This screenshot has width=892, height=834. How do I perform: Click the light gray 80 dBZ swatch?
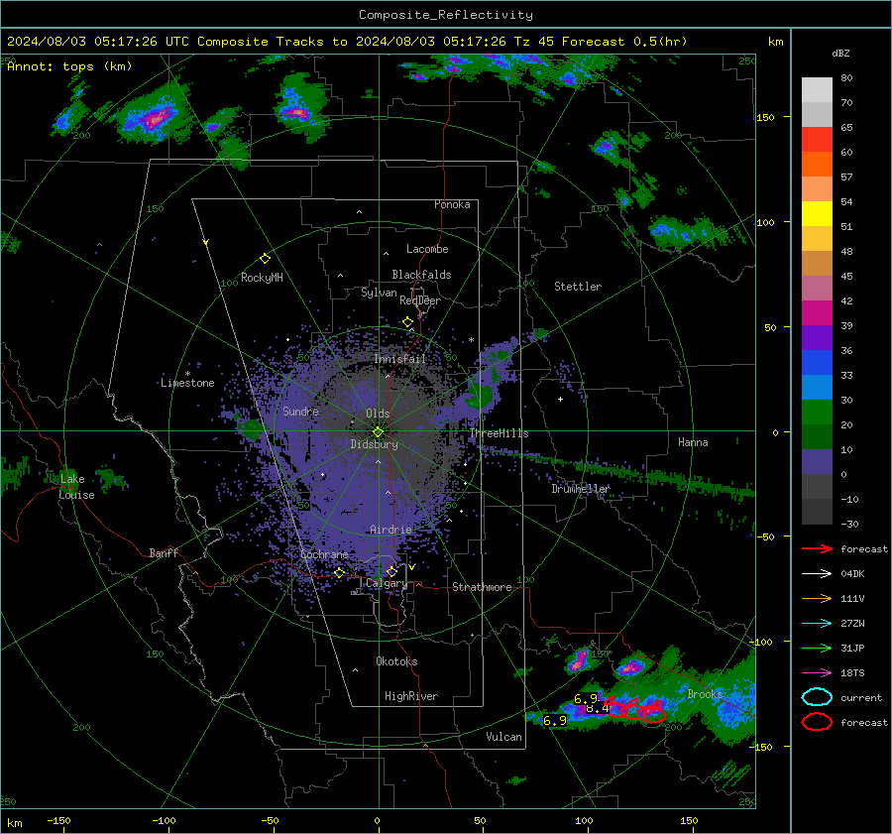coord(817,89)
